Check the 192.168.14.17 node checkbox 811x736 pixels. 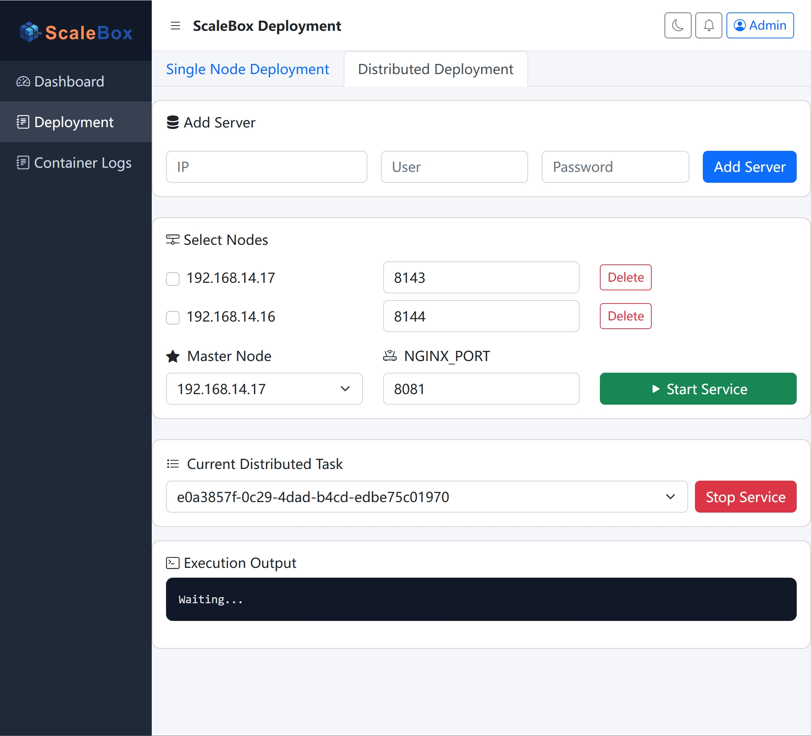(172, 279)
